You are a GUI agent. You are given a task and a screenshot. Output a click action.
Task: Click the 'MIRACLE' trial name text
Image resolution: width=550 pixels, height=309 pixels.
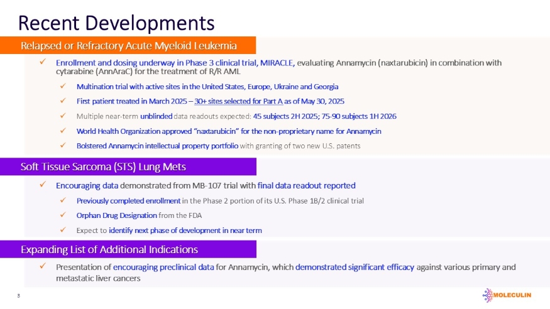[x=277, y=63]
